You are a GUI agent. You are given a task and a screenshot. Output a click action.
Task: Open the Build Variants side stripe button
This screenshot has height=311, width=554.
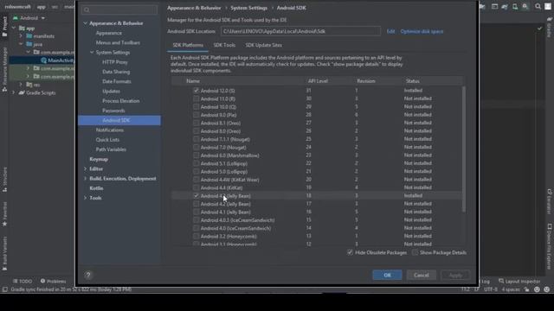click(4, 253)
